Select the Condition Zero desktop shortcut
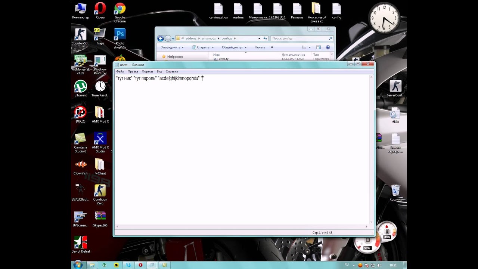This screenshot has height=269, width=478. tap(100, 194)
